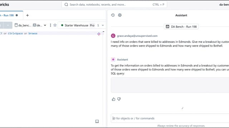229x128 pixels.
Task: Click the schema database icon beside de...
Action: [34, 25]
